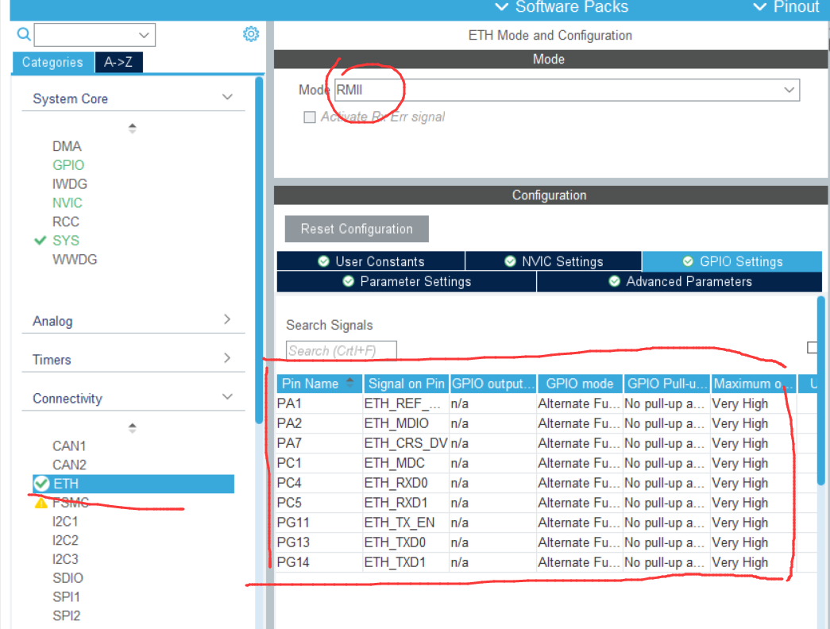Open the User Constants tab
The height and width of the screenshot is (629, 830).
click(x=371, y=261)
